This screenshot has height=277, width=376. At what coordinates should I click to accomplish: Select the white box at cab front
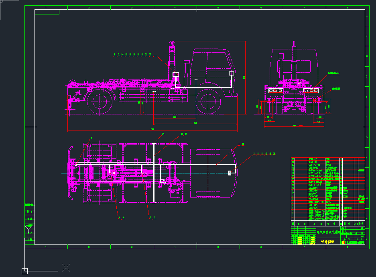tap(232, 73)
